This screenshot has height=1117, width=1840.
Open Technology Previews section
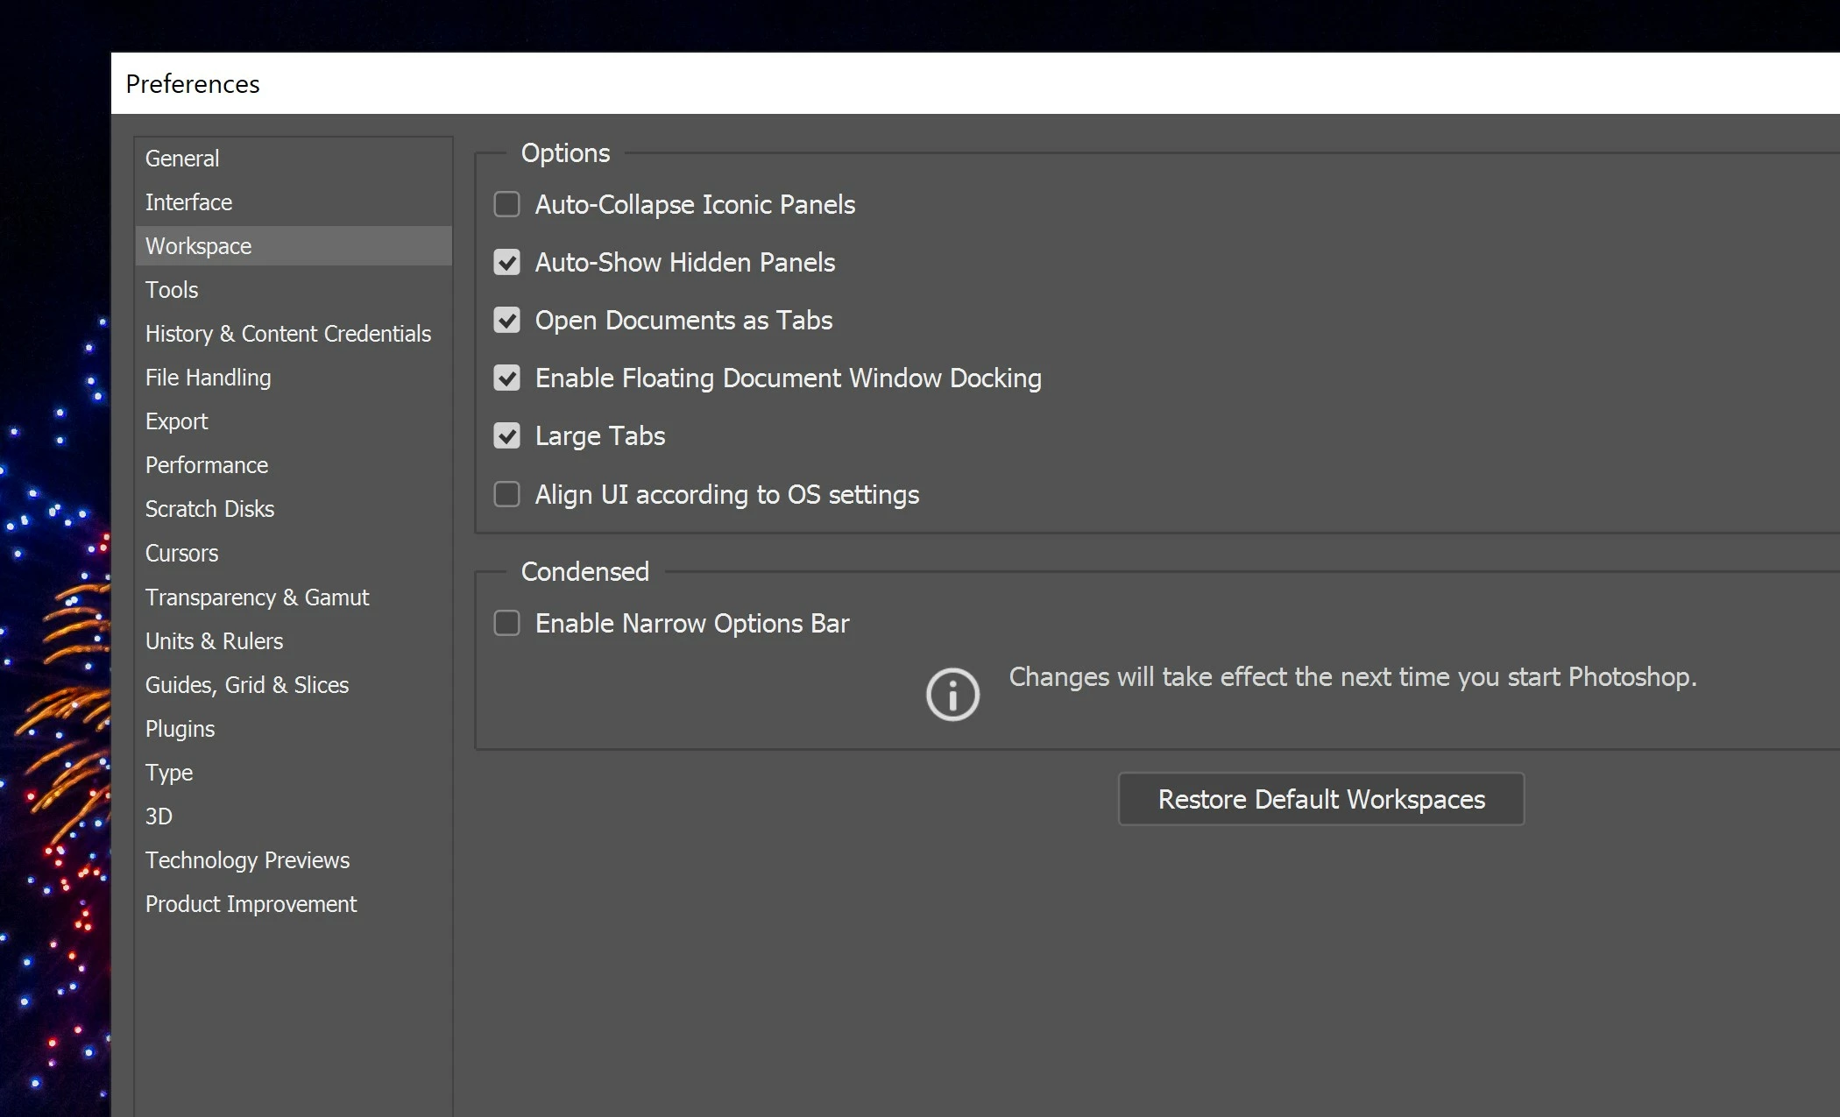(x=247, y=860)
